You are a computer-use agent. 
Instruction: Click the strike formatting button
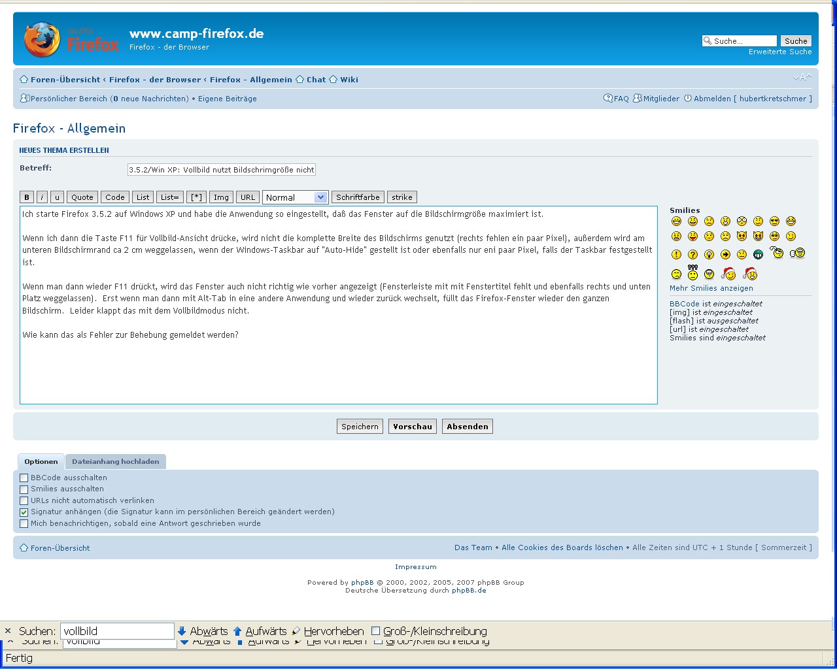(x=402, y=197)
